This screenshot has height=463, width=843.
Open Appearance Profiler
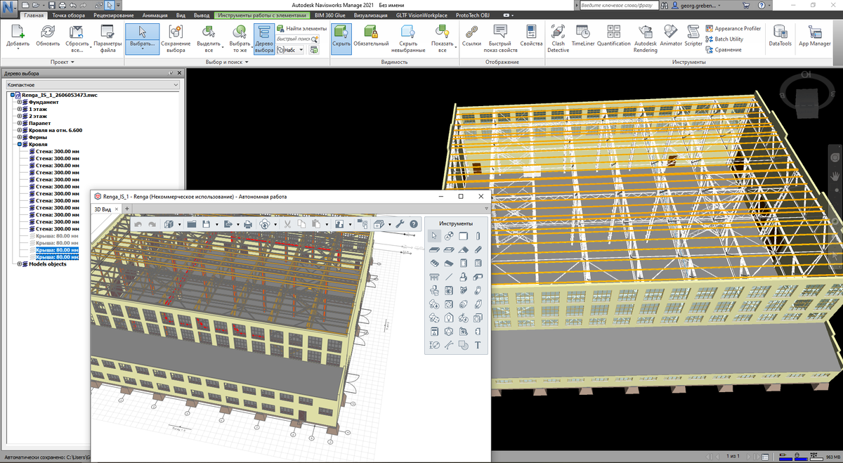(x=733, y=29)
